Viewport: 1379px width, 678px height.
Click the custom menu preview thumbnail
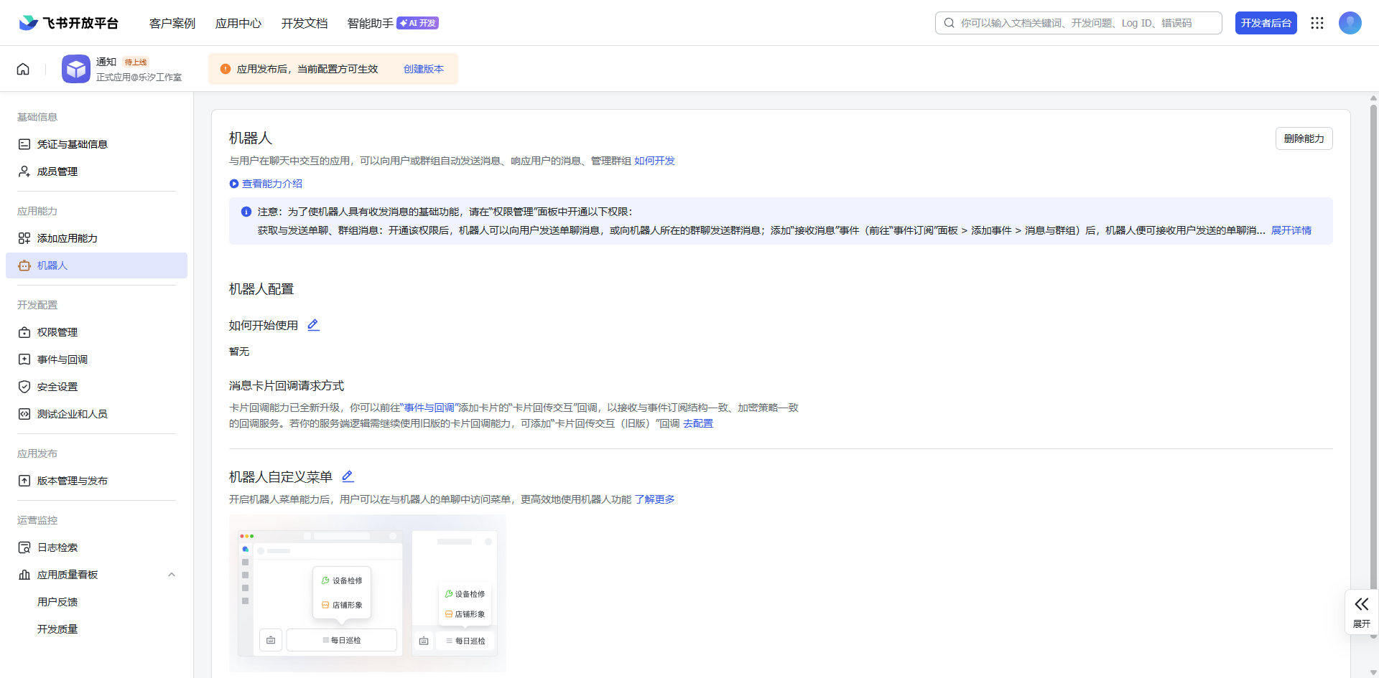point(367,593)
